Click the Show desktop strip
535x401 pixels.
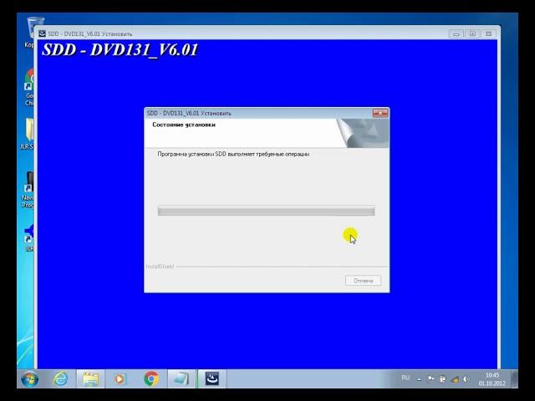515,378
